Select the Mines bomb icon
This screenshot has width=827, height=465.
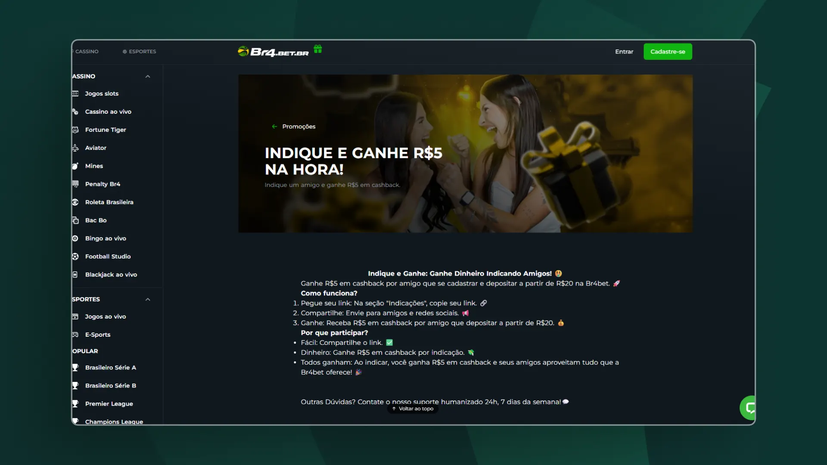point(76,166)
